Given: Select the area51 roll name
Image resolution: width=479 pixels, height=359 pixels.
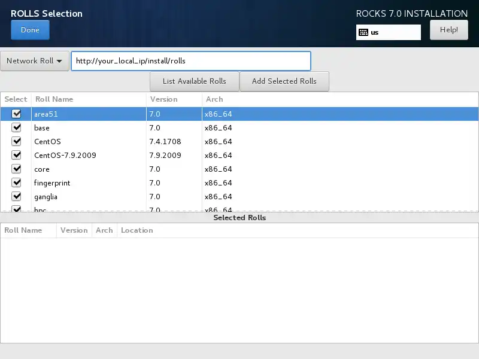Looking at the screenshot, I should point(46,114).
